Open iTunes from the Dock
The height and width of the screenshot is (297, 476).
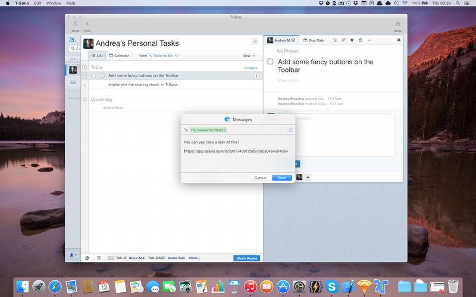tap(250, 286)
